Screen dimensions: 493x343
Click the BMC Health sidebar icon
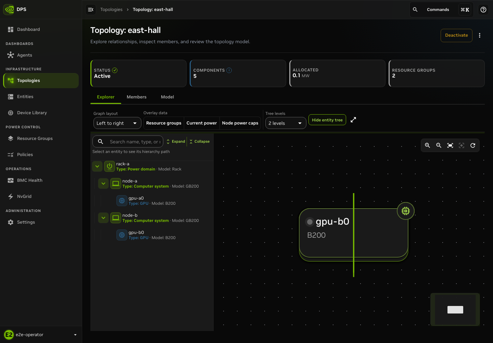[11, 180]
